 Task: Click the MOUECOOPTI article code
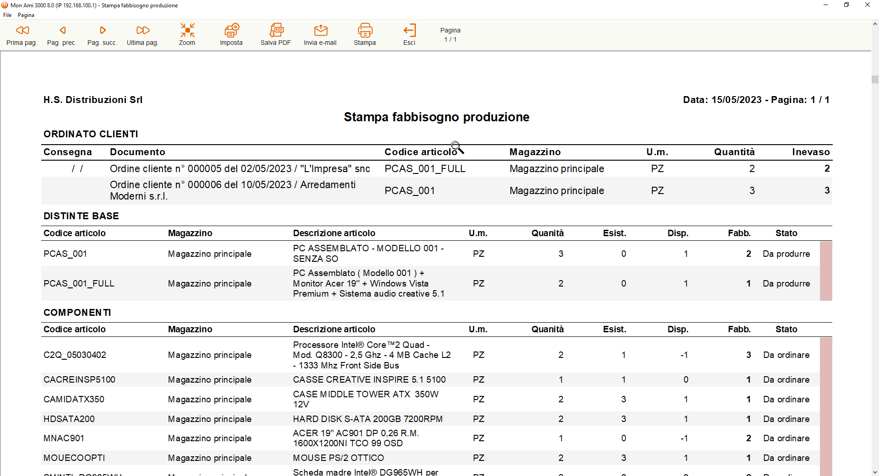coord(74,458)
